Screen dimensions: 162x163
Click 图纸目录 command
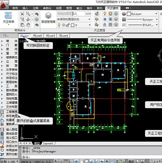click(9, 134)
